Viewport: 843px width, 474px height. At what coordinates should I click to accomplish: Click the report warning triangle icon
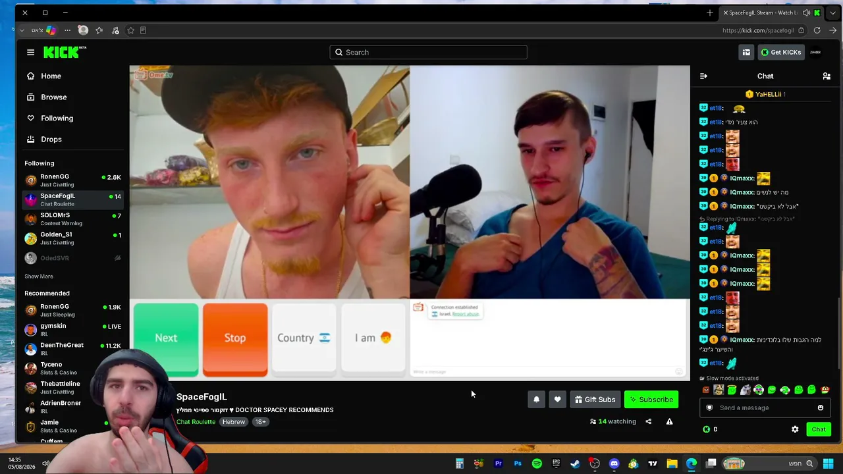[x=669, y=421]
